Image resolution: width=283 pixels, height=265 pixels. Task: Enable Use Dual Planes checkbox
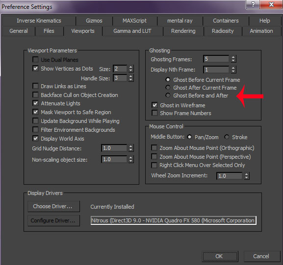coord(35,59)
